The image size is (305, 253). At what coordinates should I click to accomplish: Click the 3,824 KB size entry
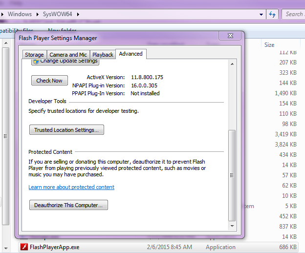click(x=285, y=145)
